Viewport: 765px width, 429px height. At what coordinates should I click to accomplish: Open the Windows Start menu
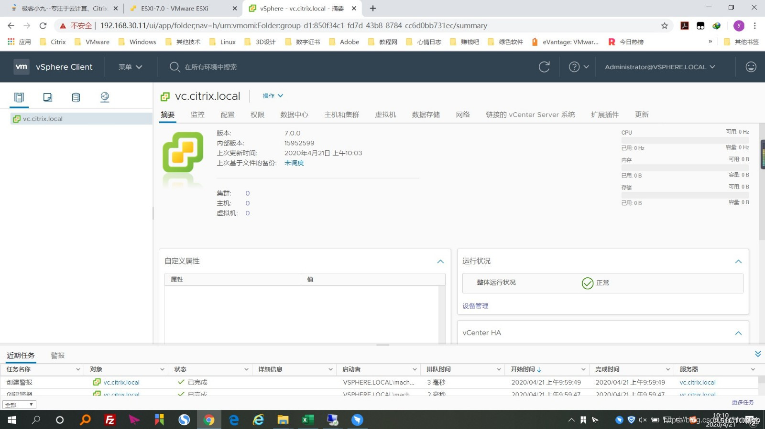(x=12, y=420)
